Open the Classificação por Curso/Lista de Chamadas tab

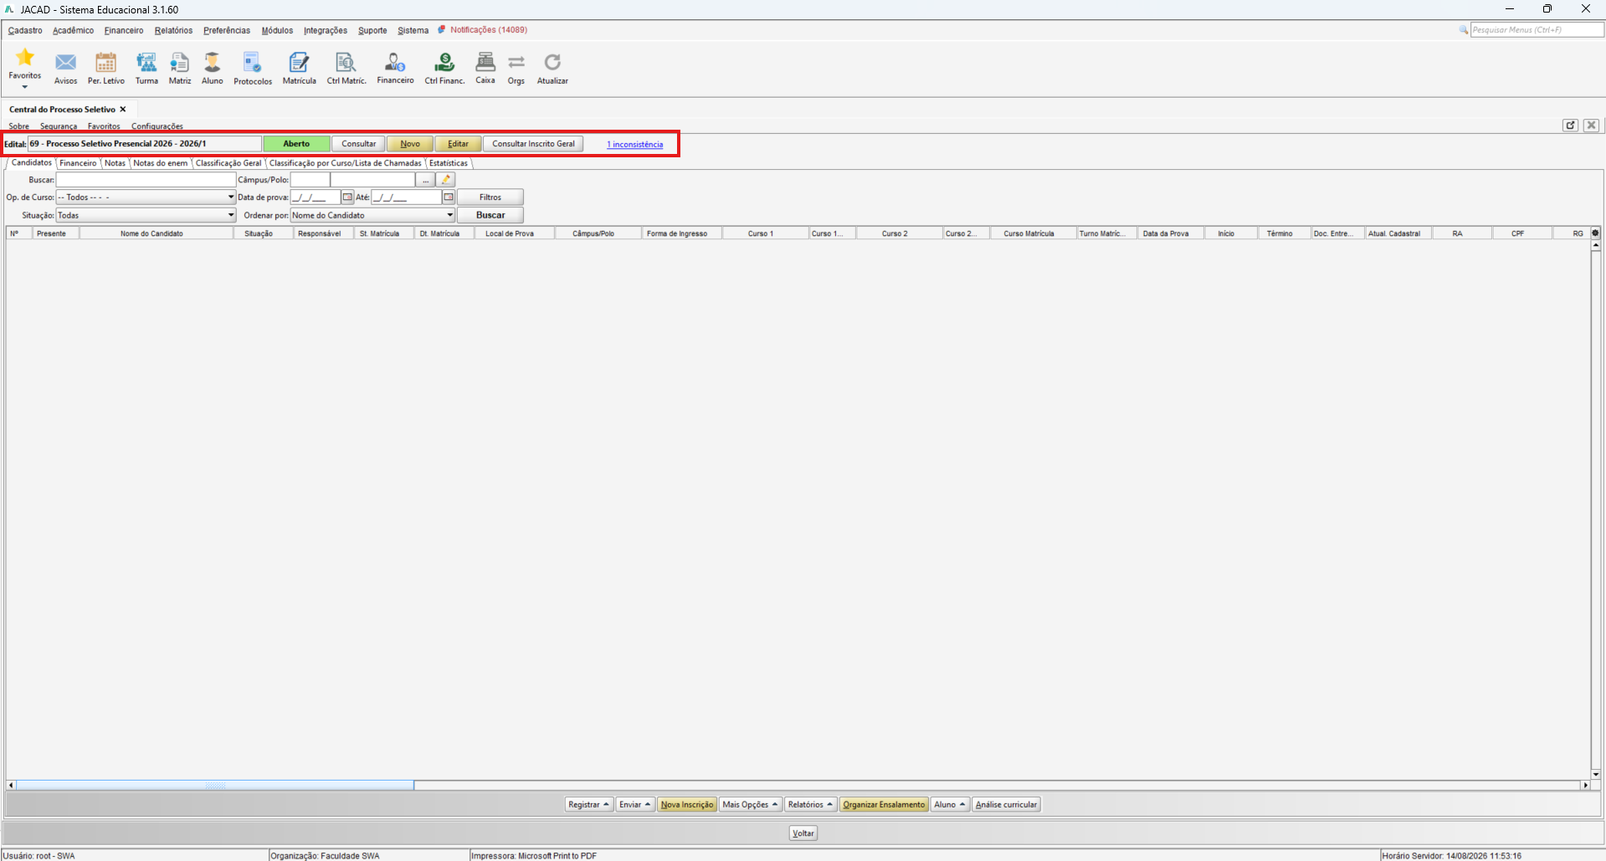pyautogui.click(x=346, y=163)
